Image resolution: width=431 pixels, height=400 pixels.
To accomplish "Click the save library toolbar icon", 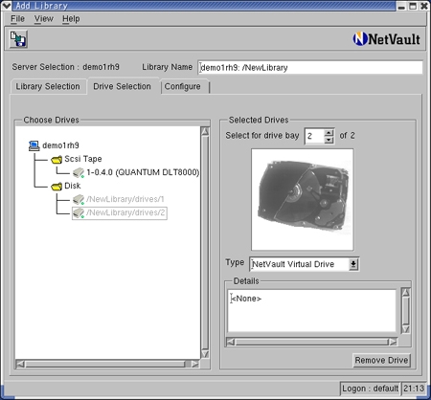I will pos(18,39).
